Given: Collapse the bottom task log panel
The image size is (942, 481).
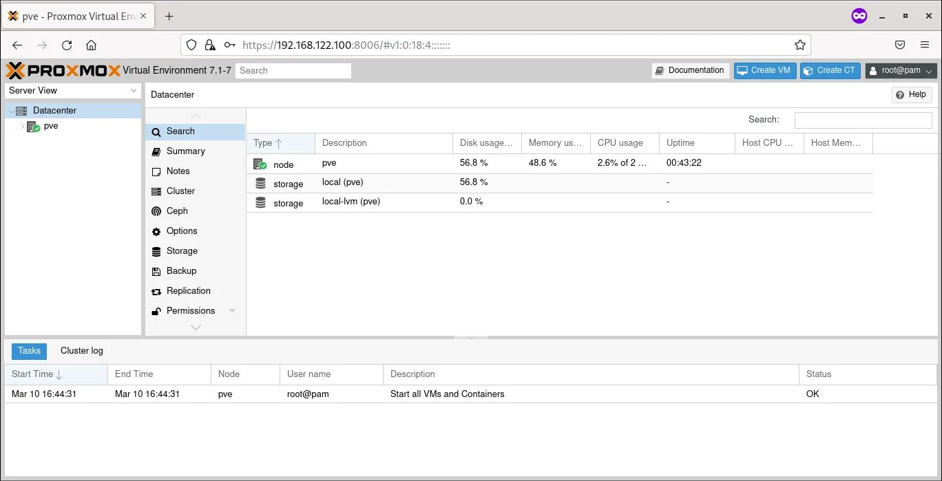Looking at the screenshot, I should coord(471,337).
